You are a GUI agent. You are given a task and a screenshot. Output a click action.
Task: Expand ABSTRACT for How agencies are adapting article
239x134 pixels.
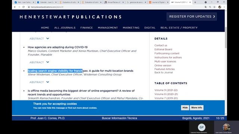coord(39,62)
